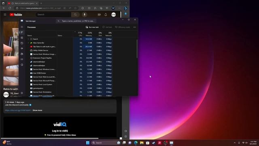Expand the Xbox Game Bar process group

tap(28, 43)
